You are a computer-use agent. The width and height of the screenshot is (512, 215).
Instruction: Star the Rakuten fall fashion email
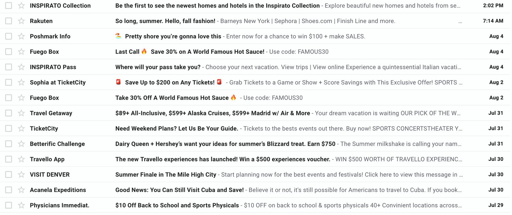tap(21, 21)
